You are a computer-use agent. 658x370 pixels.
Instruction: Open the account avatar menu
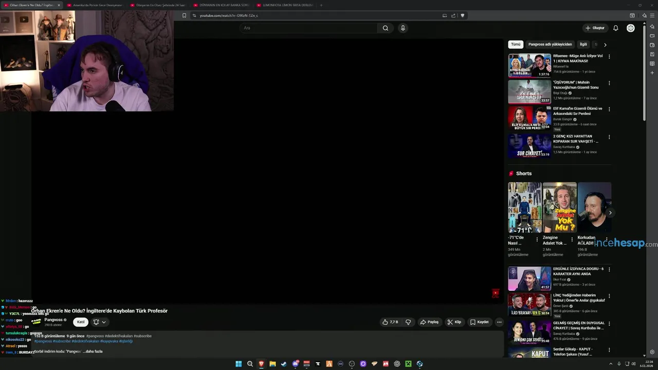point(631,28)
